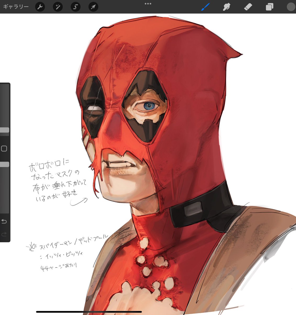296x315 pixels.
Task: Select the Eraser tool
Action: pos(248,7)
